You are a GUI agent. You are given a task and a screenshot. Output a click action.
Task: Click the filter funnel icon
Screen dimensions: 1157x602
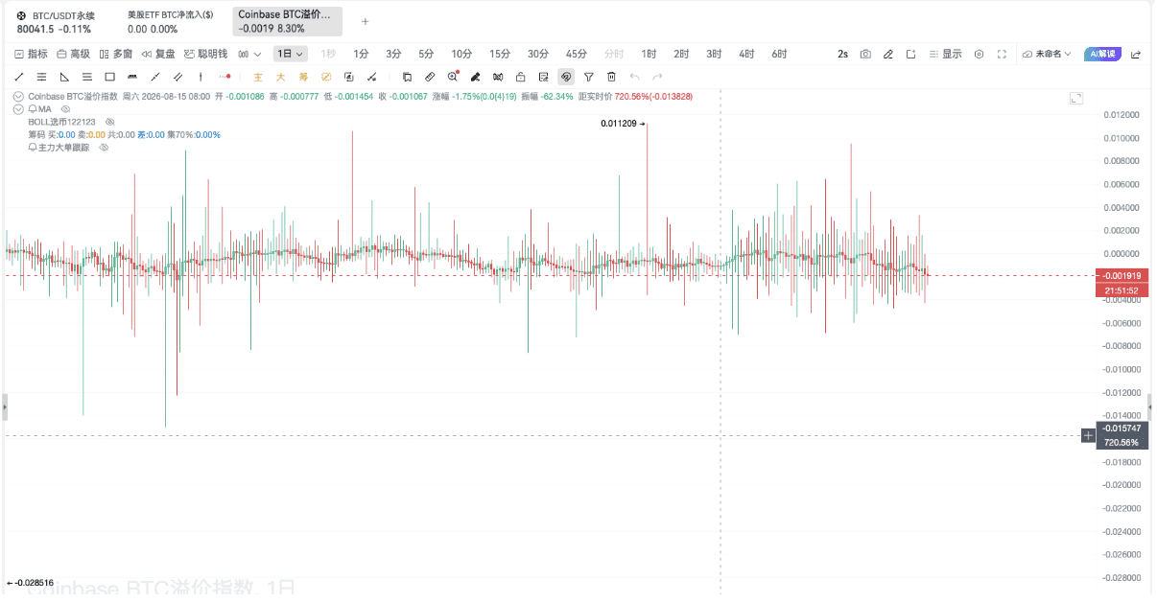[x=589, y=77]
